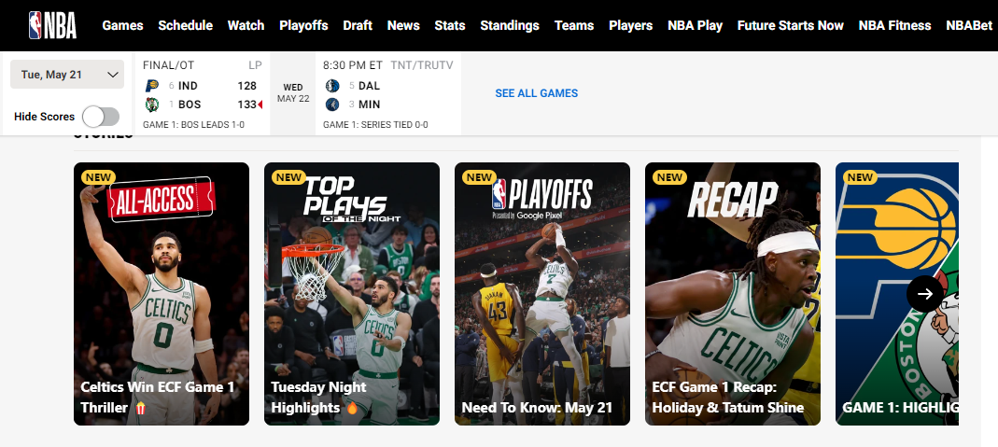Viewport: 998px width, 447px height.
Task: Click the Indiana Pacers team logo
Action: [152, 86]
